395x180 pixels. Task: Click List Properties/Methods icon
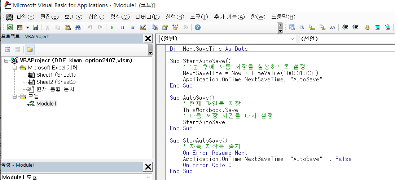[292, 27]
